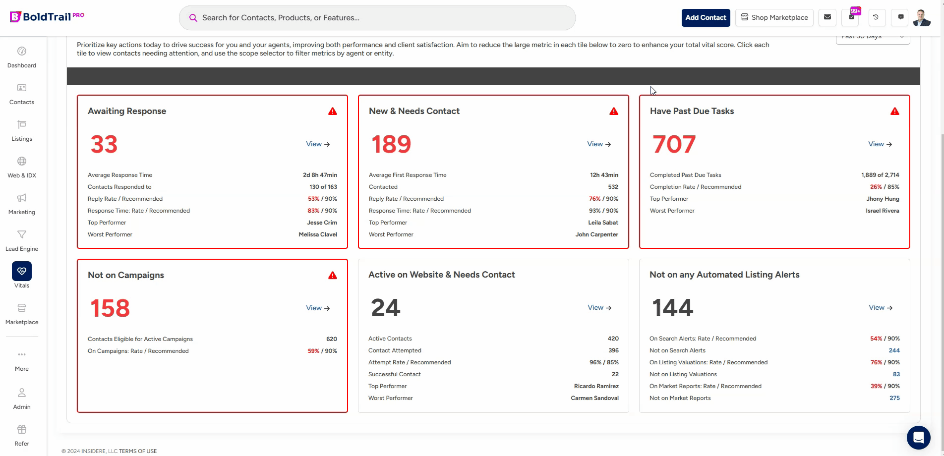Image resolution: width=944 pixels, height=456 pixels.
Task: View Not on any Automated Listing Alerts
Action: click(x=881, y=308)
